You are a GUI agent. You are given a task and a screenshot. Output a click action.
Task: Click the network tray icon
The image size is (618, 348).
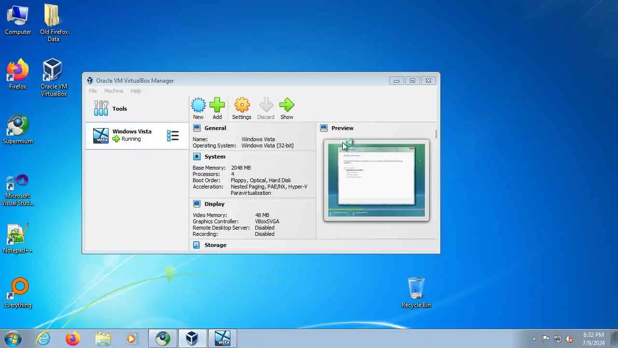coord(558,339)
